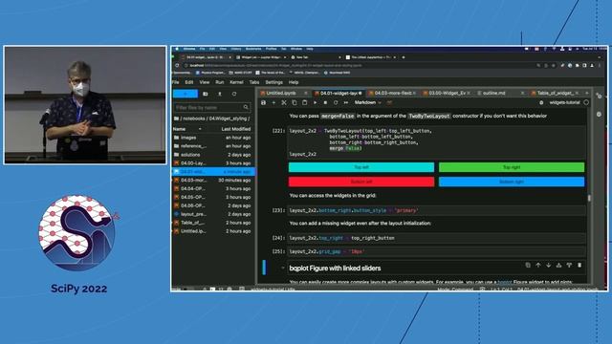This screenshot has height=344, width=612.
Task: Save the notebook with the disk icon
Action: pos(264,102)
